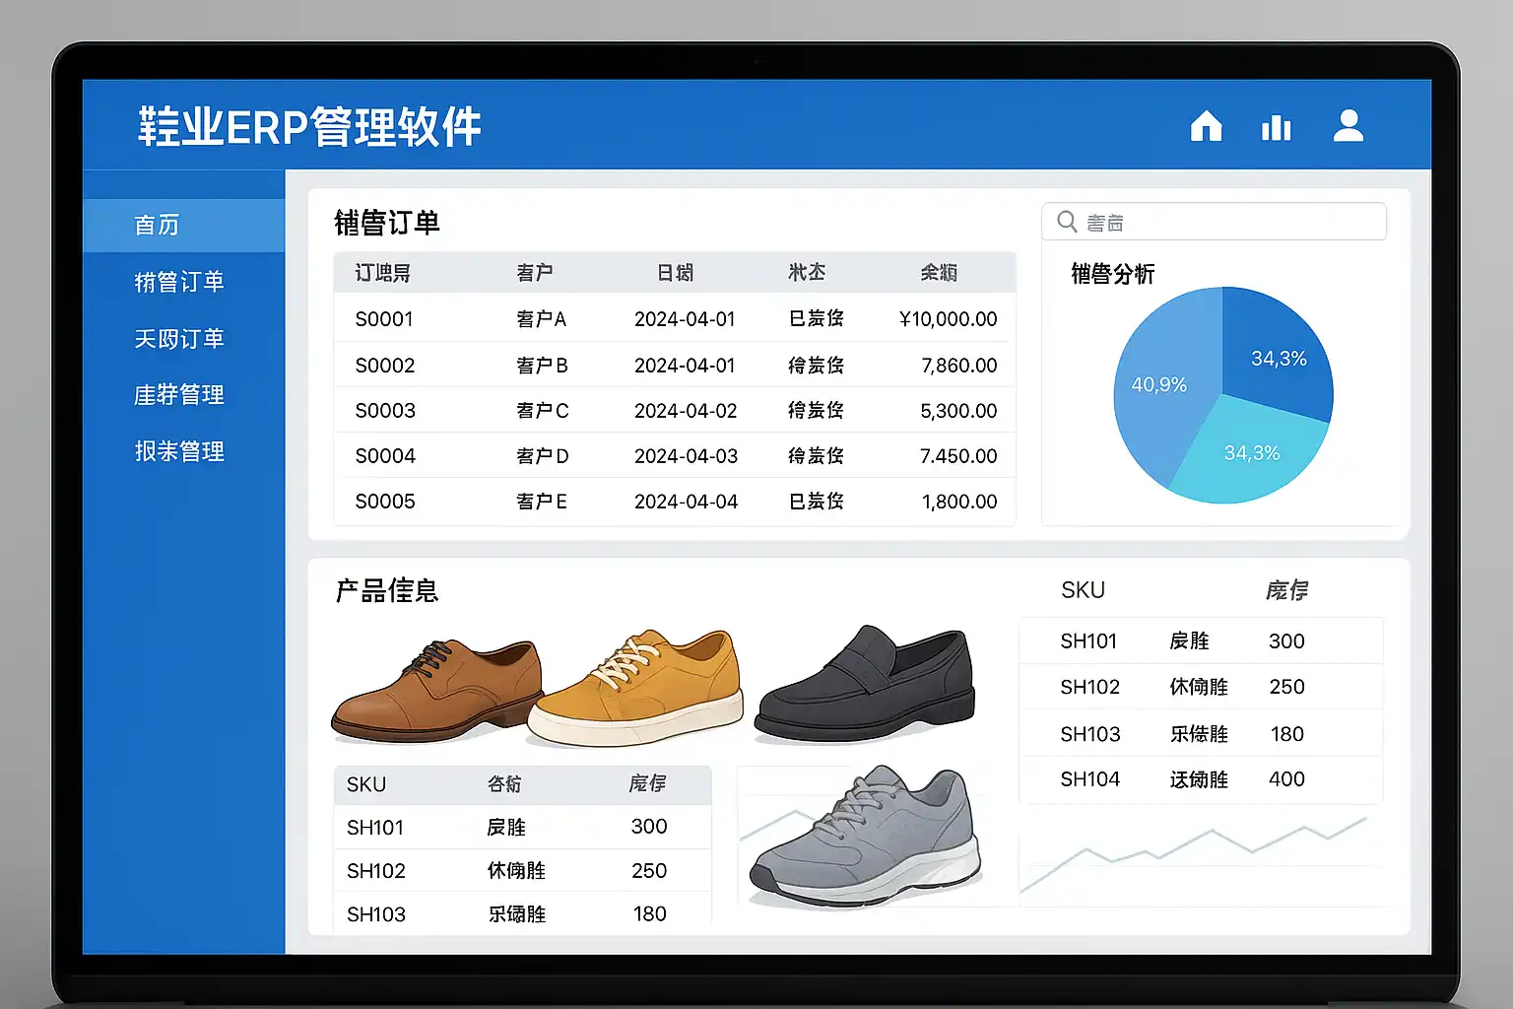Click SH101 in the table under the brown shoe
Screen dimensions: 1513x1009
click(x=375, y=828)
